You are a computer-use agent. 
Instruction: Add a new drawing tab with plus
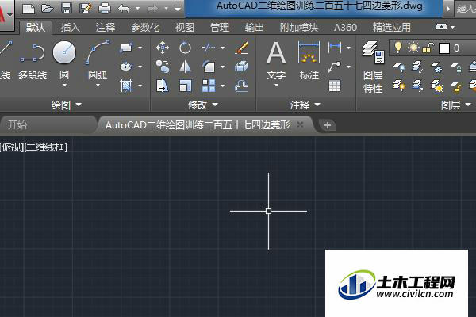328,125
